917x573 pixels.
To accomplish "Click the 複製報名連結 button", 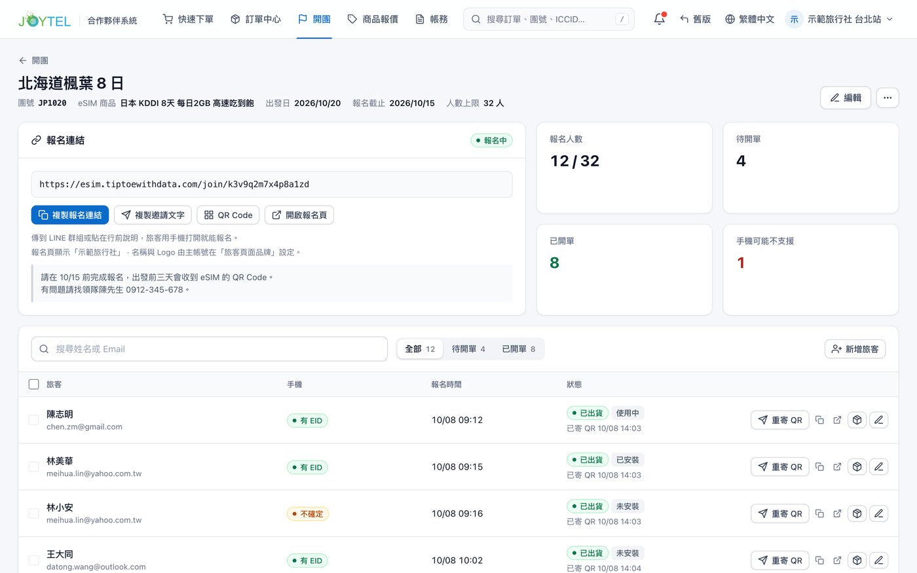I will click(70, 215).
